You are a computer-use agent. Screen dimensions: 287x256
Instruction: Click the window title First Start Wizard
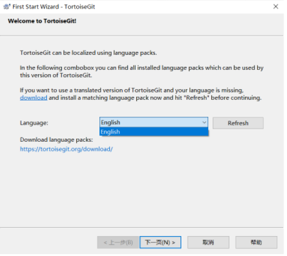point(54,7)
